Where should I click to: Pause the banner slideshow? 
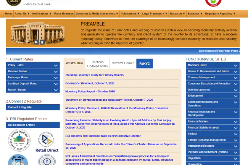pyautogui.click(x=42, y=42)
